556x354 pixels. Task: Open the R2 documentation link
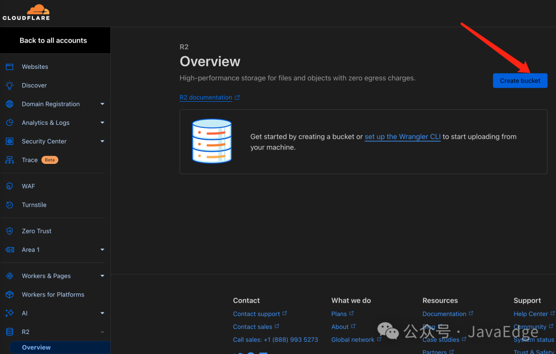tap(205, 97)
